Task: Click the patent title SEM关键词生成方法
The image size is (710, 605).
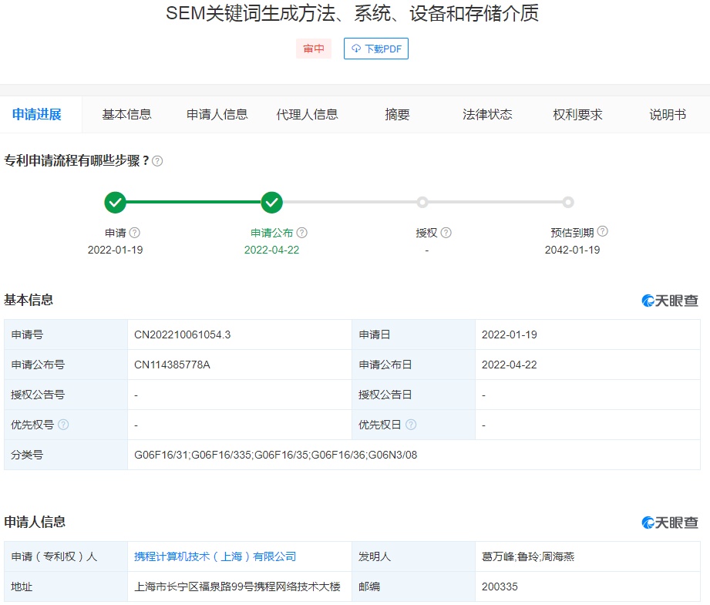Action: pos(352,13)
